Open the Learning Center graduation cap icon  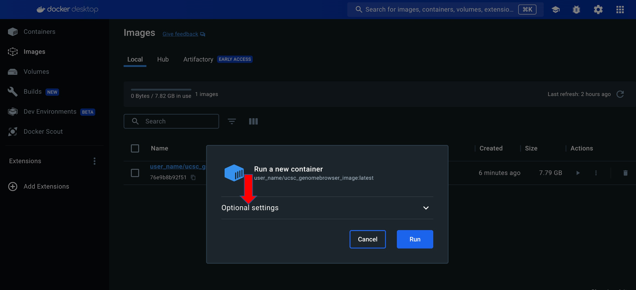pos(556,10)
